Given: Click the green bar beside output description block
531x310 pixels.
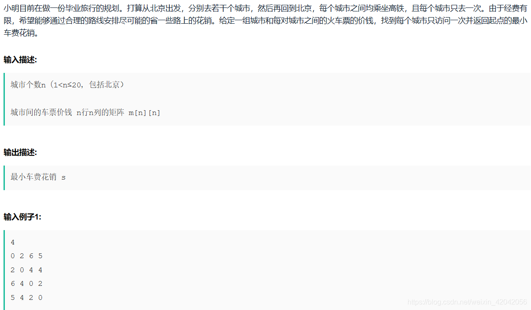Looking at the screenshot, I should coord(4,178).
